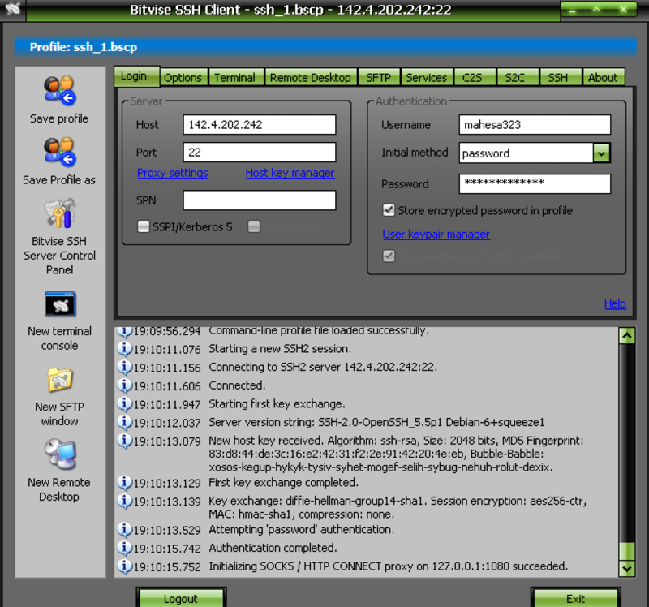Open the Initial method dropdown
The image size is (649, 607).
coord(601,153)
